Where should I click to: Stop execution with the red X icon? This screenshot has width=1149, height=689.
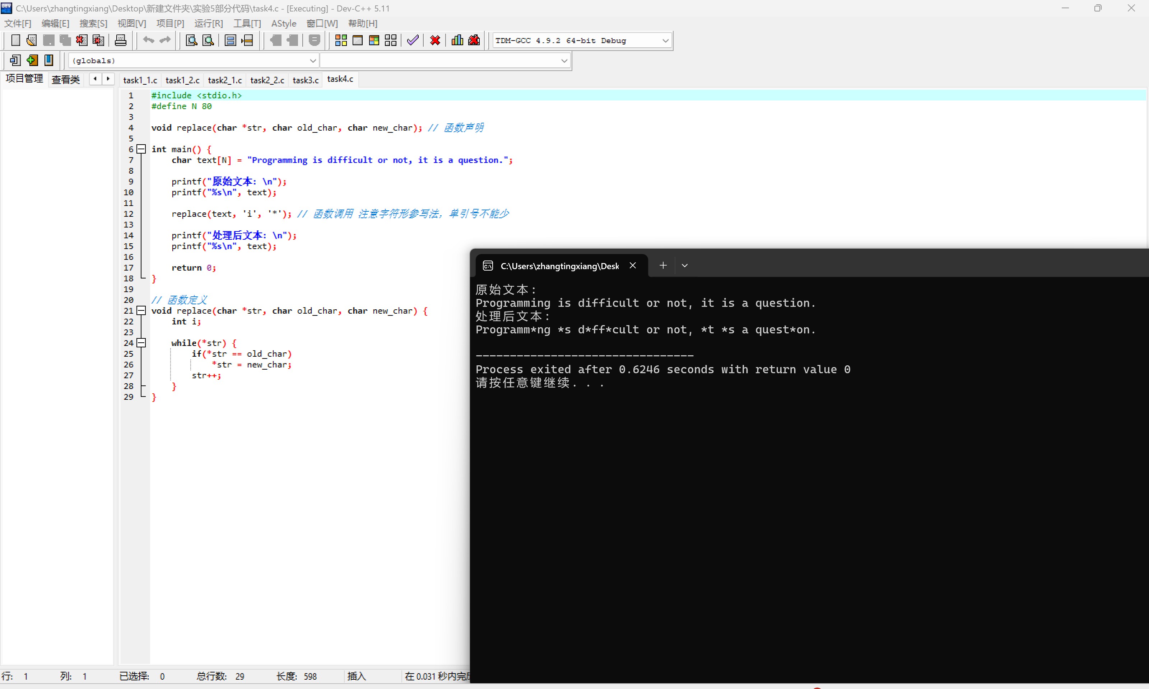tap(435, 41)
